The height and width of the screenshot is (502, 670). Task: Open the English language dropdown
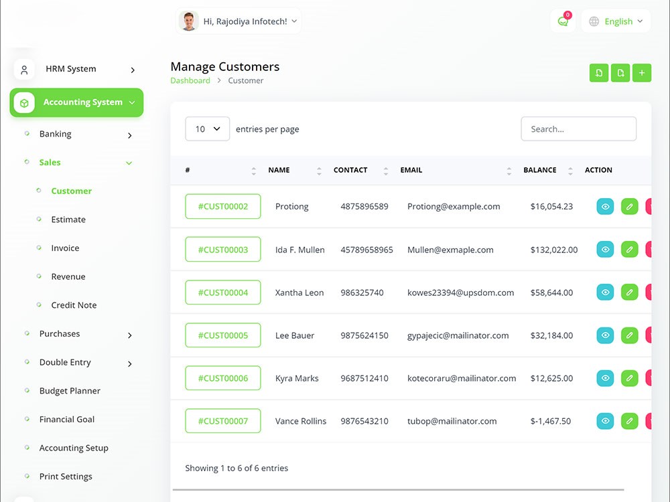click(616, 21)
